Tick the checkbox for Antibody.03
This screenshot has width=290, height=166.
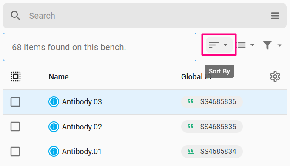tap(15, 102)
